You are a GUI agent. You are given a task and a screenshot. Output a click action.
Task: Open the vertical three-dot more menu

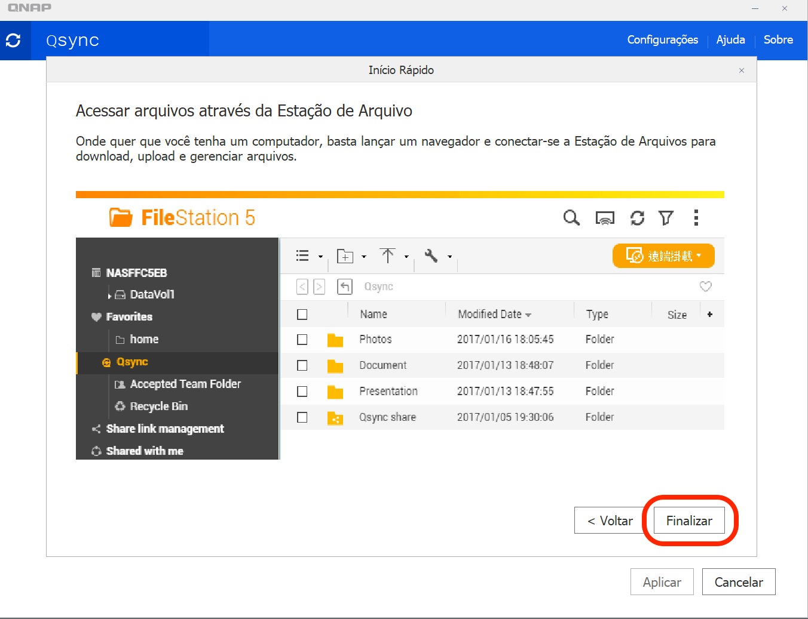696,218
